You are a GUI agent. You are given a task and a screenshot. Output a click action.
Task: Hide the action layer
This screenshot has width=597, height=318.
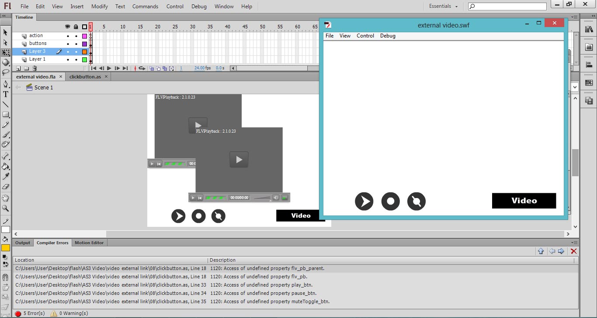(68, 36)
